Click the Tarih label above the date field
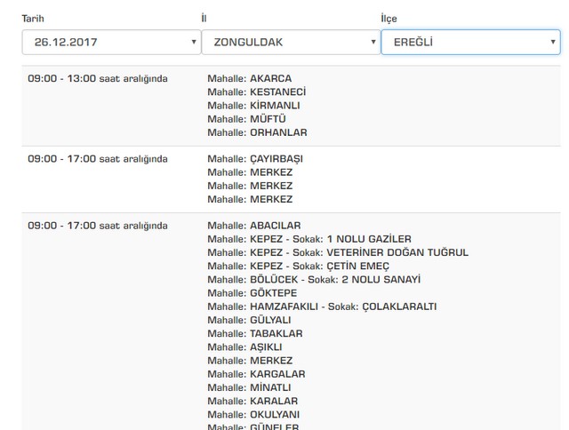The height and width of the screenshot is (430, 569). (33, 19)
